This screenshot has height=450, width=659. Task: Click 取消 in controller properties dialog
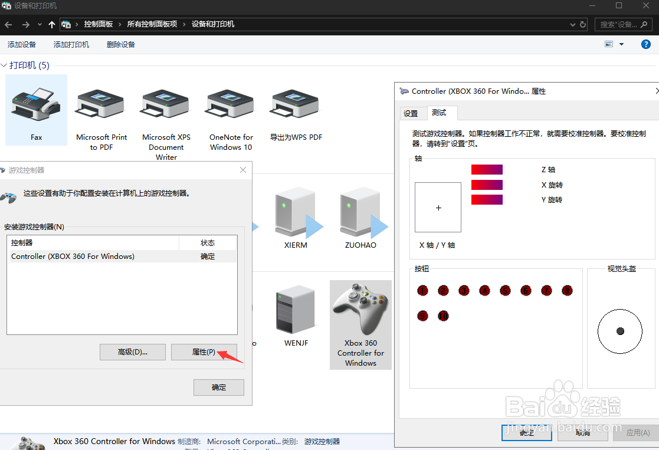coord(582,433)
